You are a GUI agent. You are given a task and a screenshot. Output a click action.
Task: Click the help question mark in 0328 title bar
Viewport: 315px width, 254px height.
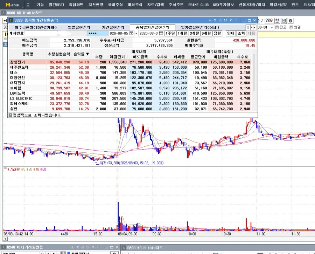pyautogui.click(x=231, y=20)
